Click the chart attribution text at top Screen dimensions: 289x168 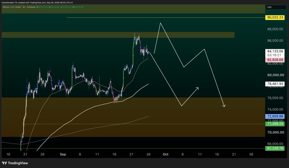[x=37, y=3]
